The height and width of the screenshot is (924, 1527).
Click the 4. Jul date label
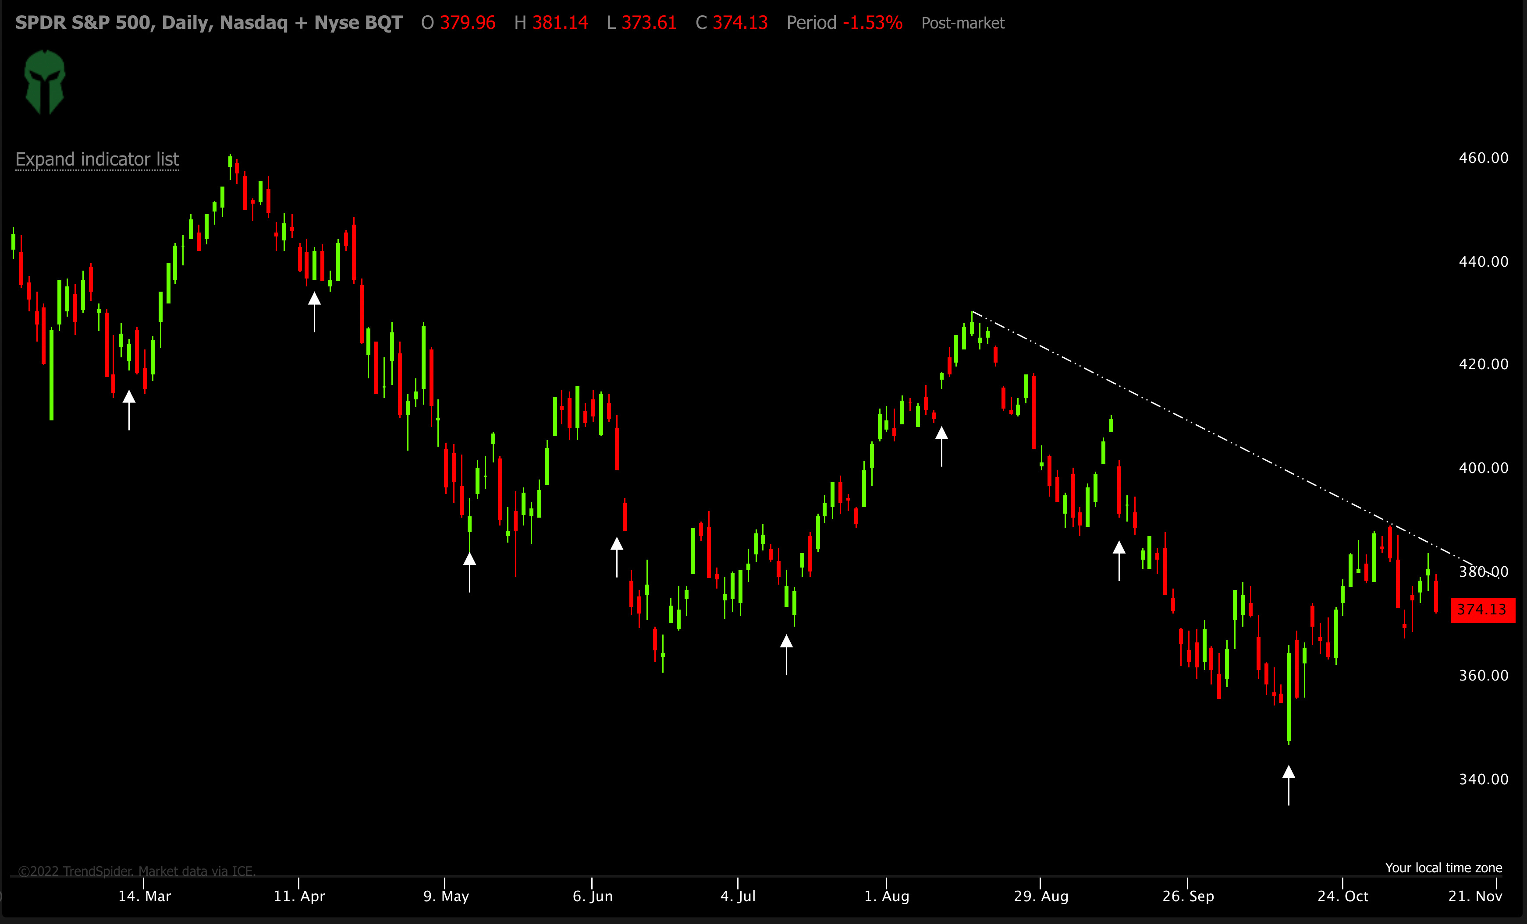click(738, 896)
